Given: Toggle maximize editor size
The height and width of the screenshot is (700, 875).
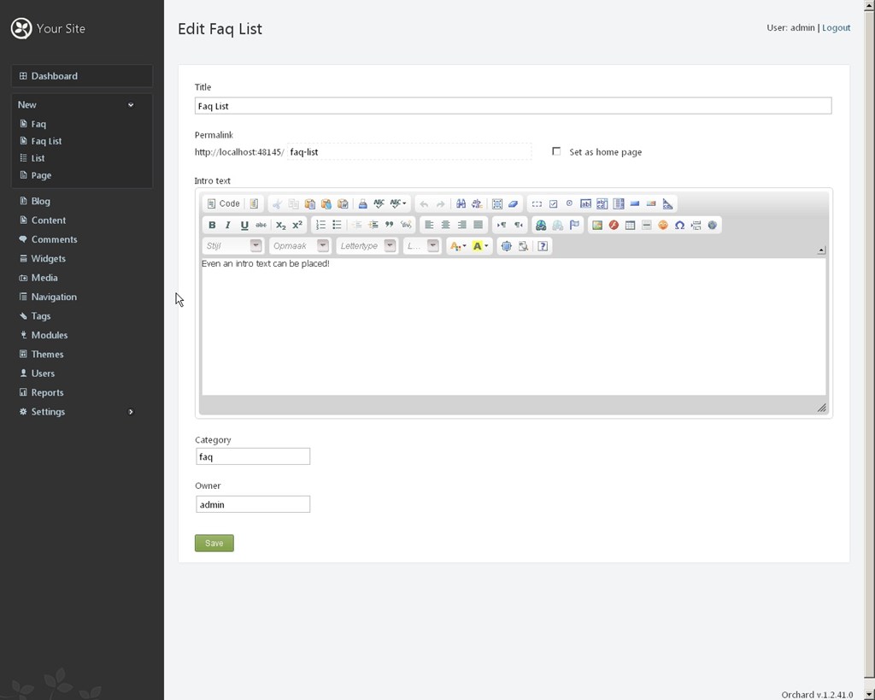Looking at the screenshot, I should click(x=506, y=246).
